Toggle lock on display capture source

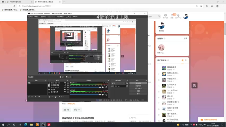point(68,92)
